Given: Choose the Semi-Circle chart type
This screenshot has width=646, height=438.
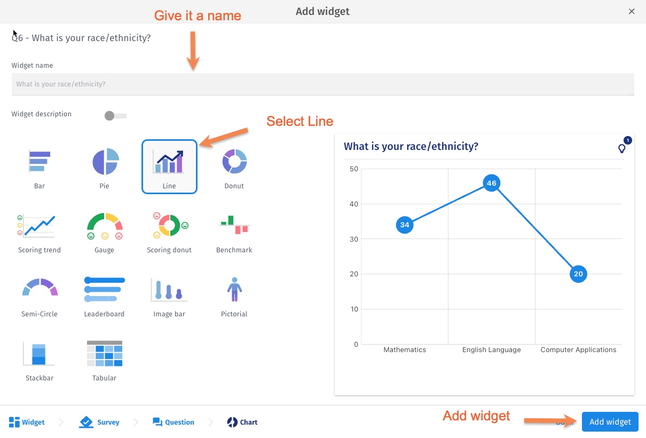Looking at the screenshot, I should (40, 290).
